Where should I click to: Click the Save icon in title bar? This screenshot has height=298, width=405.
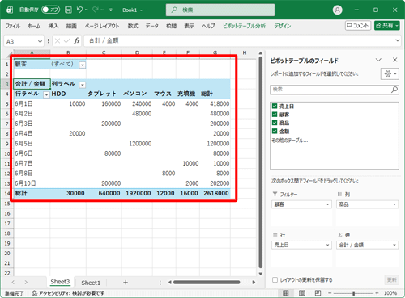tap(68, 10)
